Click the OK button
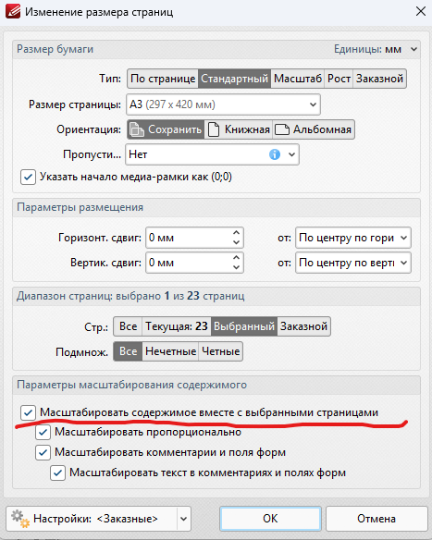Viewport: 432px width, 540px height. [270, 519]
